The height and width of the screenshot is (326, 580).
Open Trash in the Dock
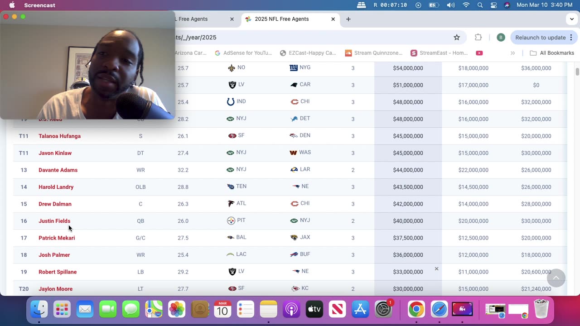pos(541,309)
